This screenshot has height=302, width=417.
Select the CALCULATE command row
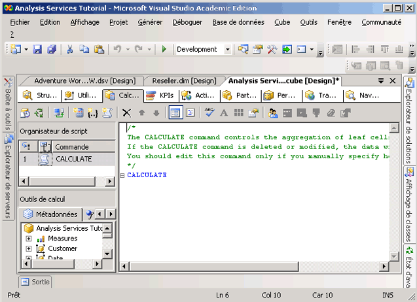67,159
